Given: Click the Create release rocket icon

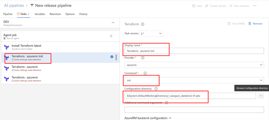Looking at the screenshot, I should pos(207,6).
